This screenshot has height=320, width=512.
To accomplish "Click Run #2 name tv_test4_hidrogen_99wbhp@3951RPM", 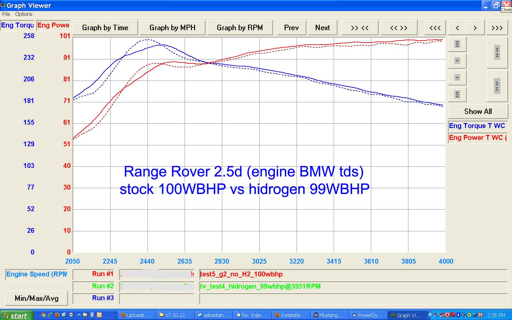I will coord(260,286).
